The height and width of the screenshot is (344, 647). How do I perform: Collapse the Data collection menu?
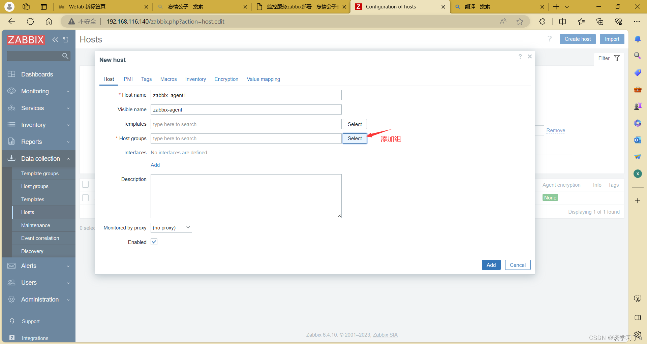point(38,158)
